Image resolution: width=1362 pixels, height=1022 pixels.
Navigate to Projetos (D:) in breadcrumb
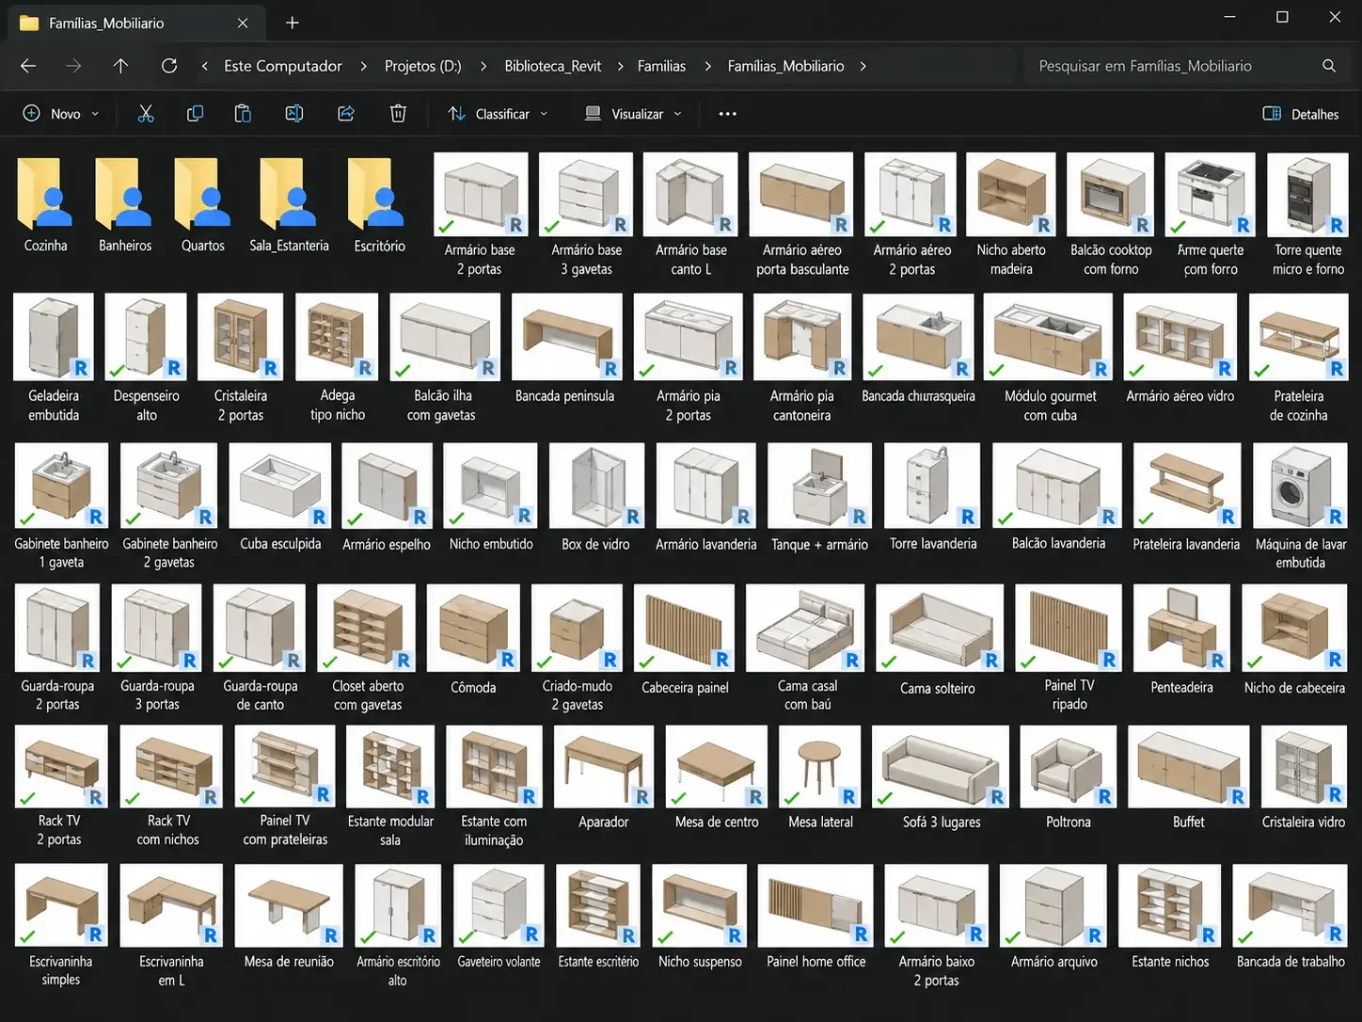[423, 66]
